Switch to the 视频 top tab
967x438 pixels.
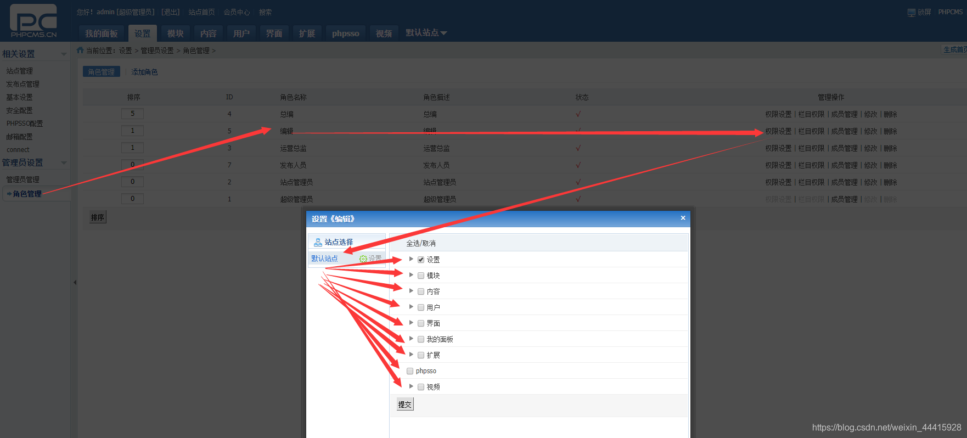[384, 33]
